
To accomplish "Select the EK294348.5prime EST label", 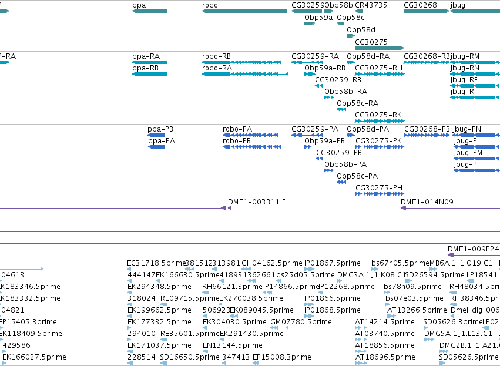I will pos(159,287).
